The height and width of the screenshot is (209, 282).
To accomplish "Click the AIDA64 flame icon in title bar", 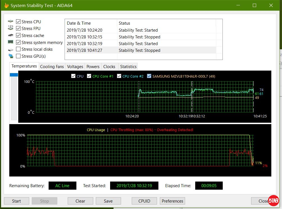I will point(6,6).
